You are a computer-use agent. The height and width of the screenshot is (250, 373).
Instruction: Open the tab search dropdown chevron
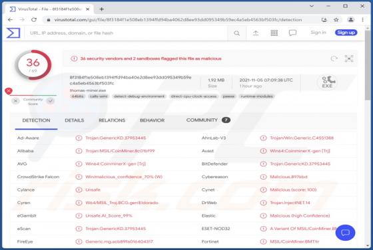pyautogui.click(x=312, y=6)
